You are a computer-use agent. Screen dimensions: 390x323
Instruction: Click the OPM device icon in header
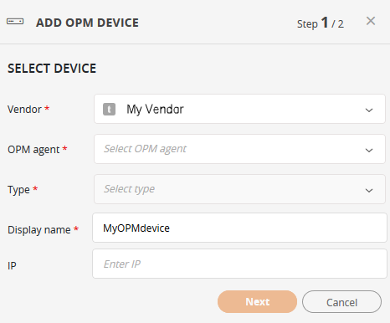(x=15, y=22)
